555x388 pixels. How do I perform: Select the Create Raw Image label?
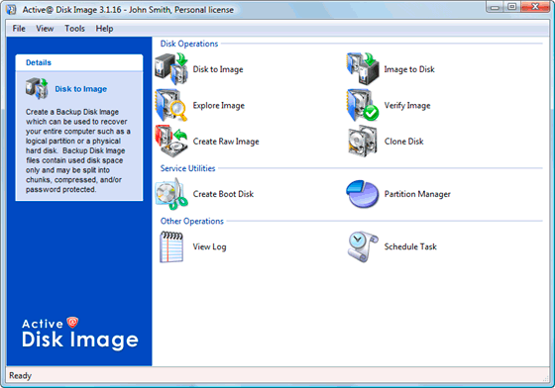(226, 142)
